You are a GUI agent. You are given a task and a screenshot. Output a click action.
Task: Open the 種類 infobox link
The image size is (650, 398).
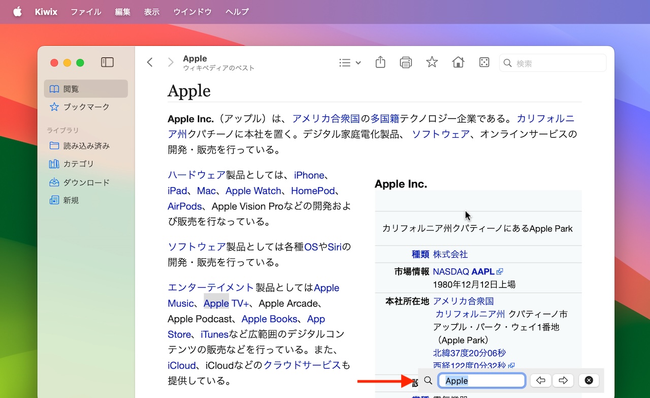coord(420,254)
